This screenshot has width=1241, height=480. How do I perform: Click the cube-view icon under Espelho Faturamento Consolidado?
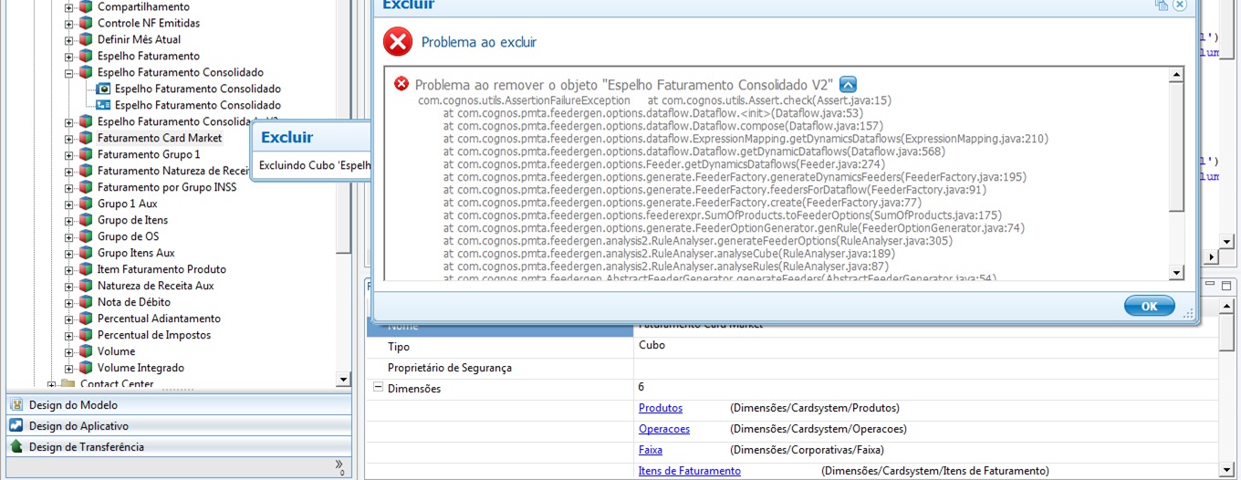(103, 89)
